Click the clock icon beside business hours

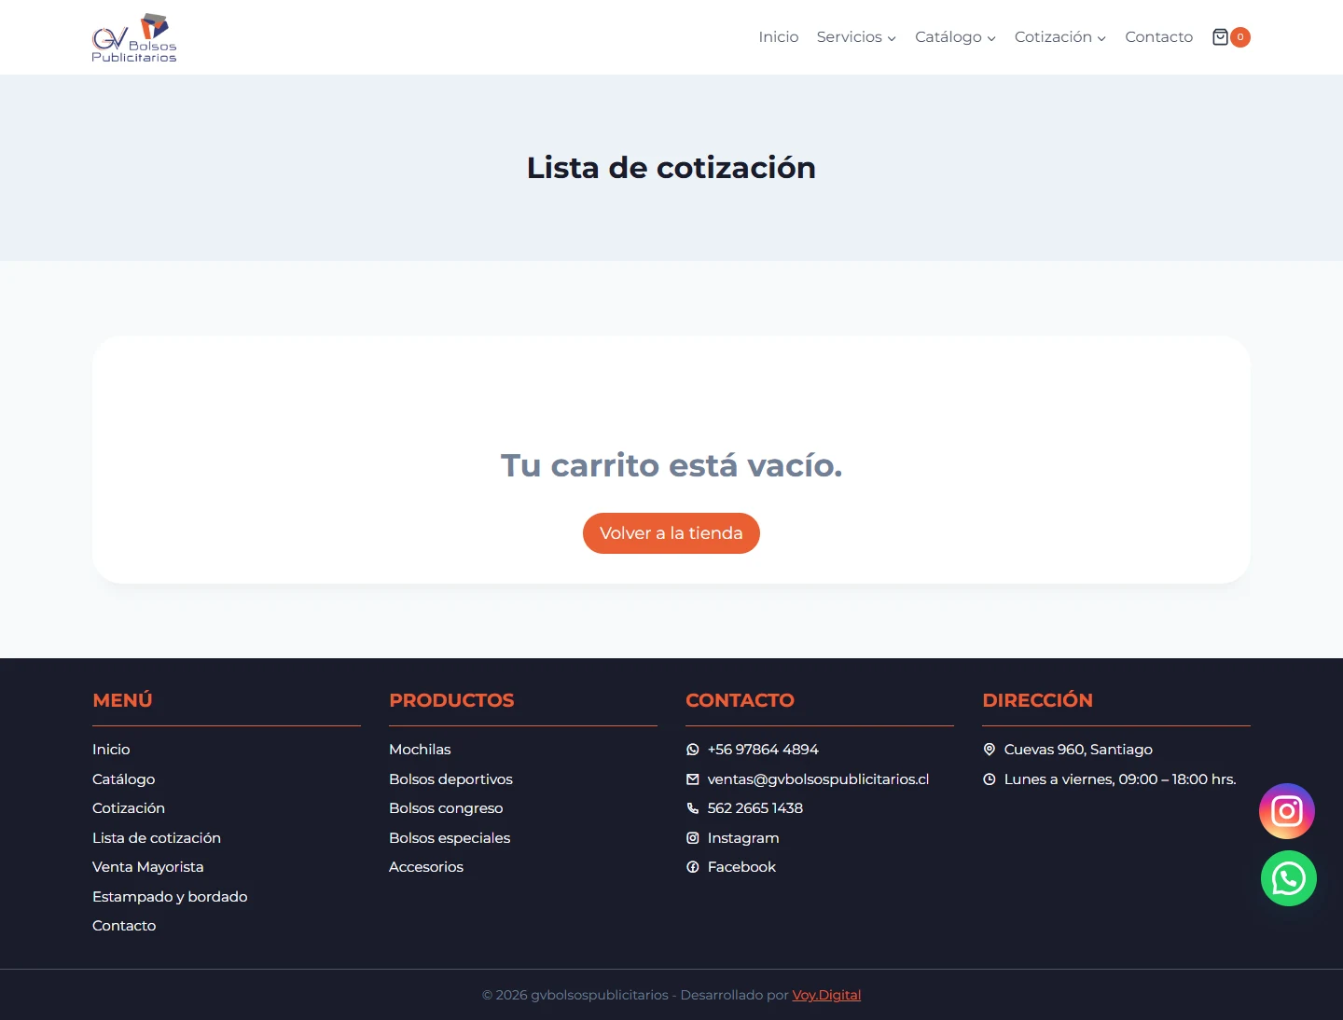click(x=990, y=779)
